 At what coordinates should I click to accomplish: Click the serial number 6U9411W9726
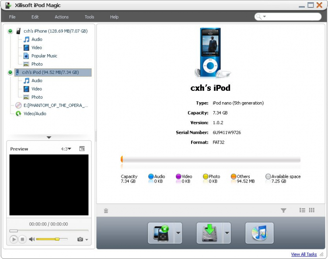227,132
